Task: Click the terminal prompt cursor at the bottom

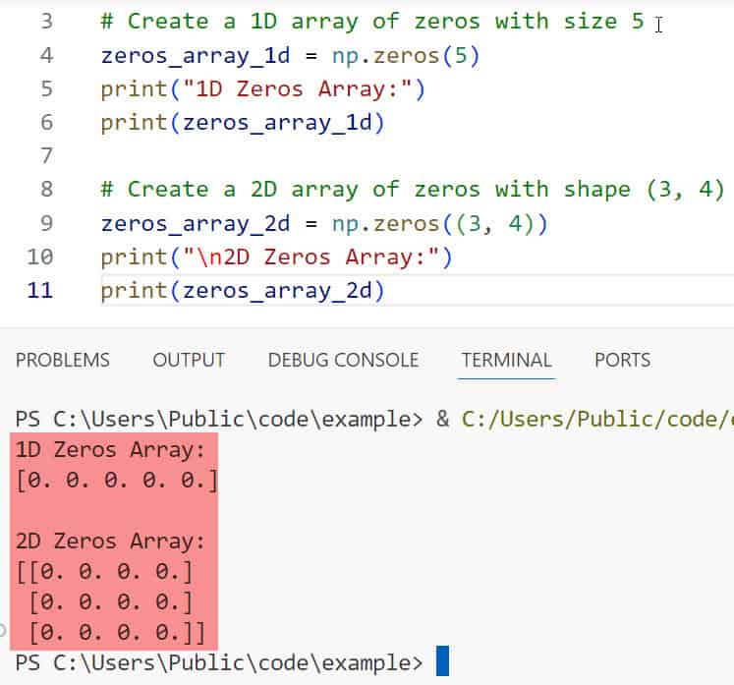Action: point(442,660)
